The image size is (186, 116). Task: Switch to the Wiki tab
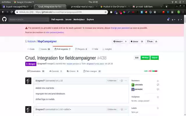(95, 49)
